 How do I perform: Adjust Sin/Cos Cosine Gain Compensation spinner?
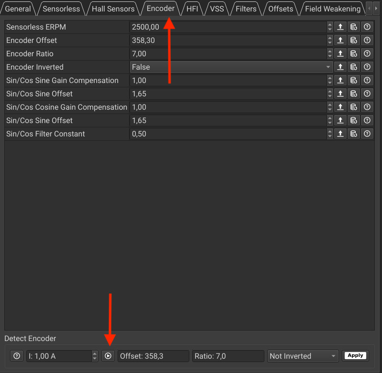(329, 107)
